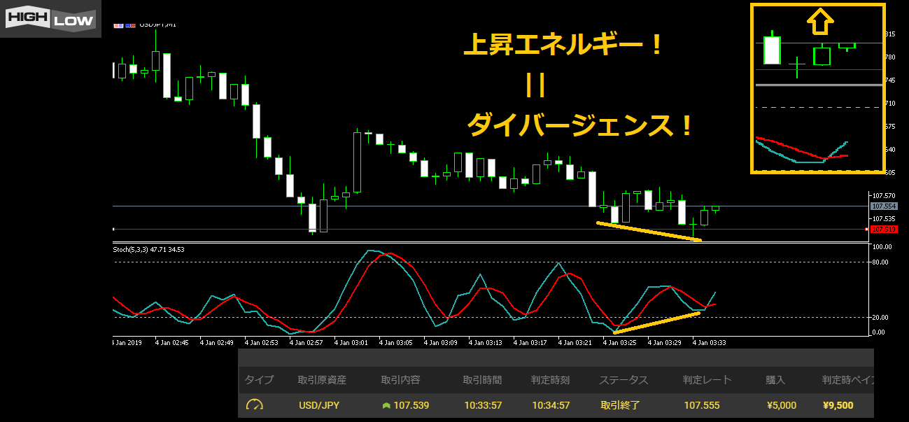Click the yellow up arrow in the inset chart

click(x=820, y=22)
